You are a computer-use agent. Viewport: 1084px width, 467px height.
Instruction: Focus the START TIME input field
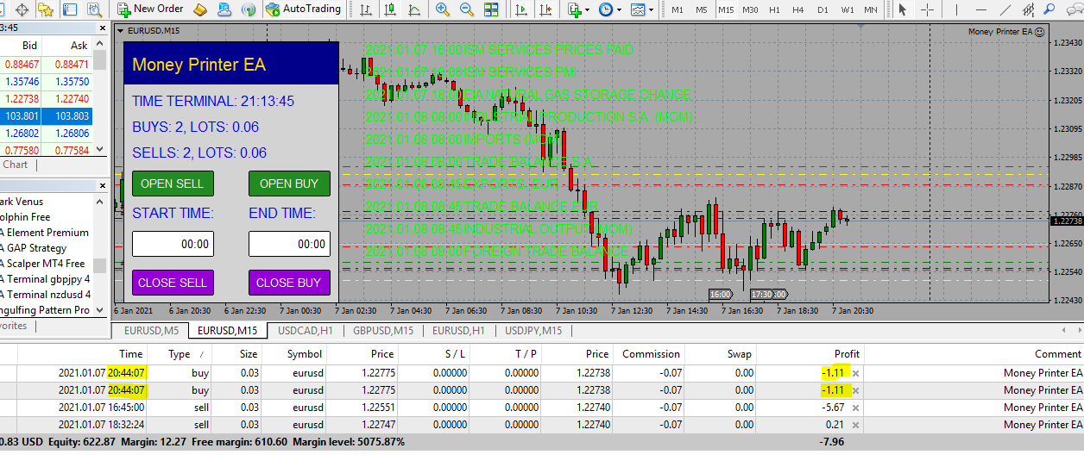(173, 244)
